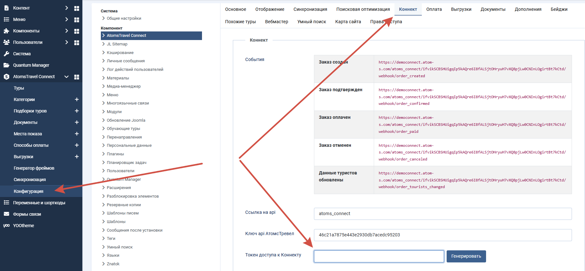Open Лог действий пользователей settings

[135, 70]
